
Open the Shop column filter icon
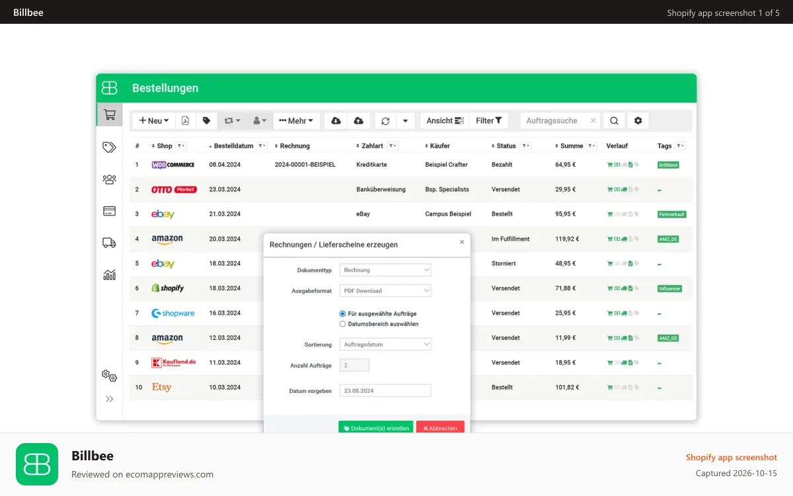pos(180,145)
